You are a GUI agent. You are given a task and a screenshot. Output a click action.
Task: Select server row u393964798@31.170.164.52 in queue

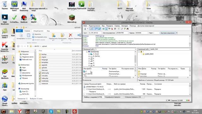93,87
